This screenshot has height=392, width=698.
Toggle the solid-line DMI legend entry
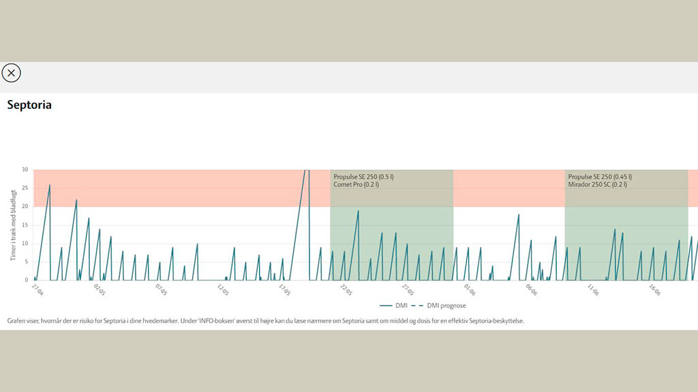point(396,306)
